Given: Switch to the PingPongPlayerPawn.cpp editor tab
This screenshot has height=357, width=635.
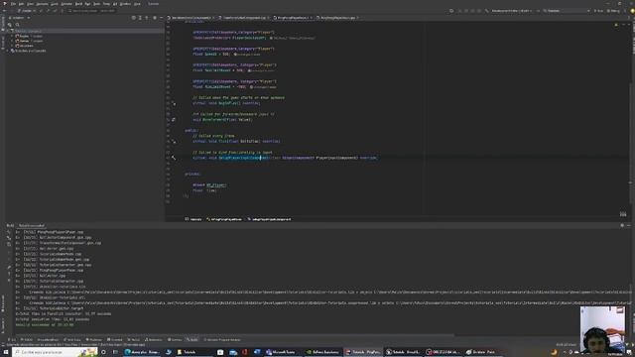Looking at the screenshot, I should [x=338, y=18].
